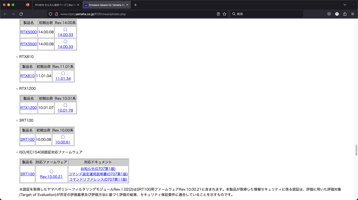Click the 対応ファームウェア column header
Viewport: 358px width, 200px height.
coord(51,162)
